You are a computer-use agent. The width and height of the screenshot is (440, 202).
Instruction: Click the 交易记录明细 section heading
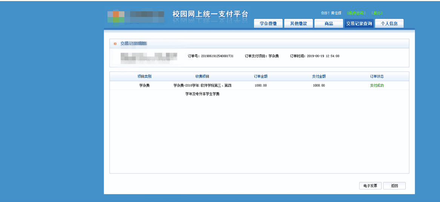133,44
